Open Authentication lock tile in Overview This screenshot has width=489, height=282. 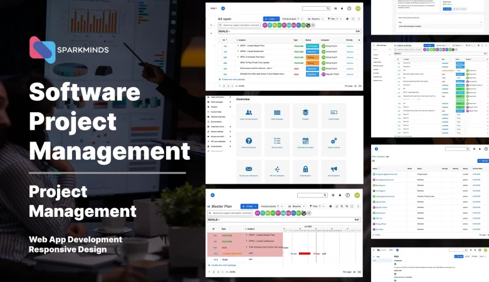(x=305, y=172)
